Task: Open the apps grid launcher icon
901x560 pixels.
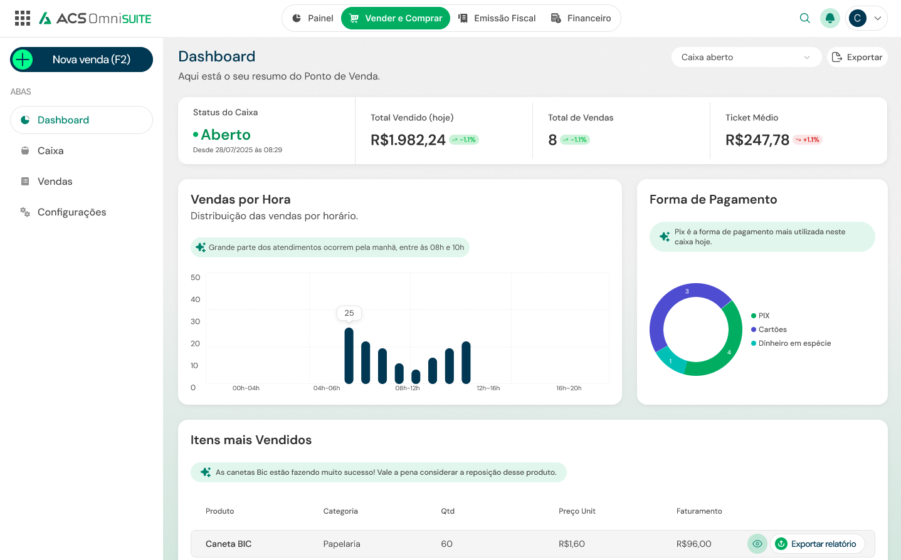Action: [x=23, y=18]
